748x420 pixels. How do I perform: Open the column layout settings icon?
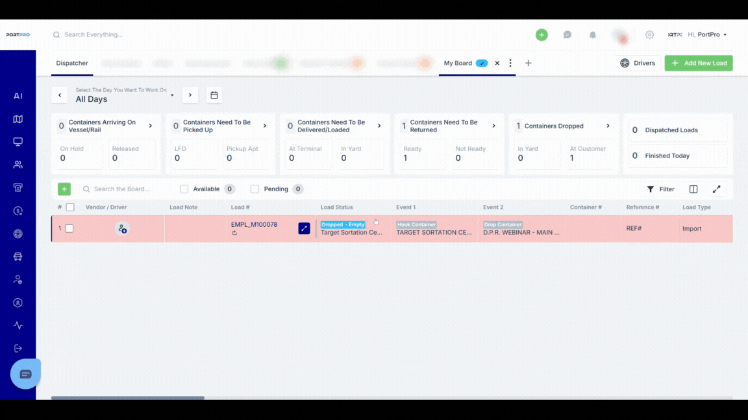pyautogui.click(x=693, y=189)
